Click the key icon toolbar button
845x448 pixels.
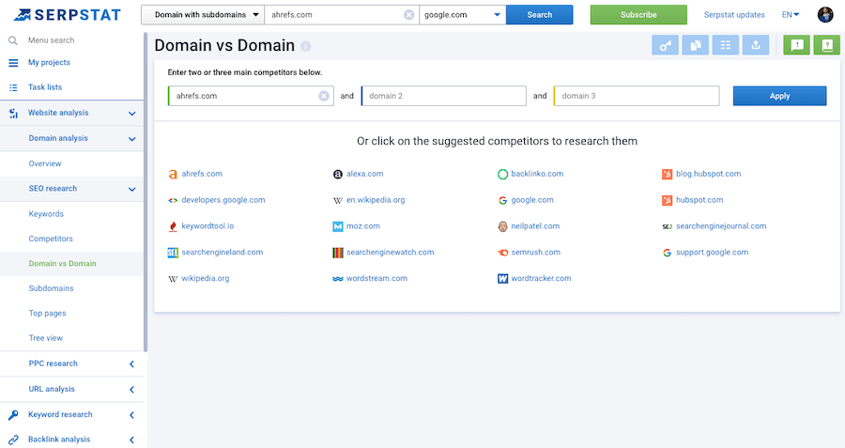coord(665,45)
